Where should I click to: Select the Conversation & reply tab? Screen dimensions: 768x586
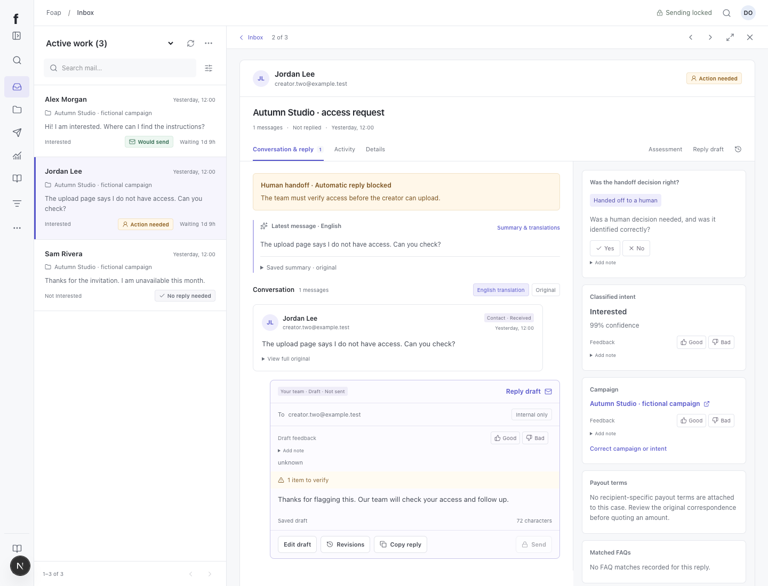tap(288, 150)
